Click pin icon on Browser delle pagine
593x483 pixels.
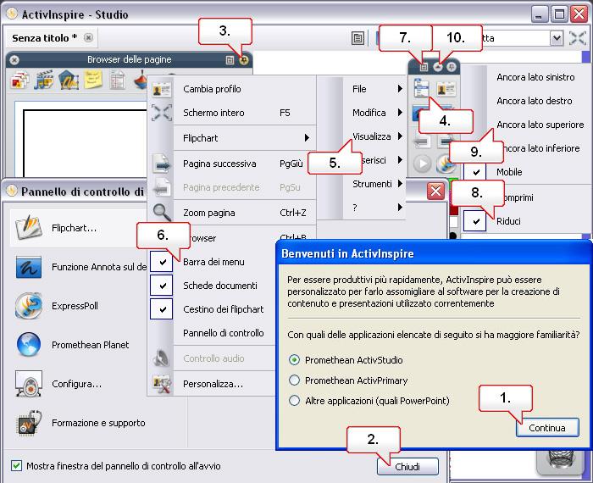[244, 60]
